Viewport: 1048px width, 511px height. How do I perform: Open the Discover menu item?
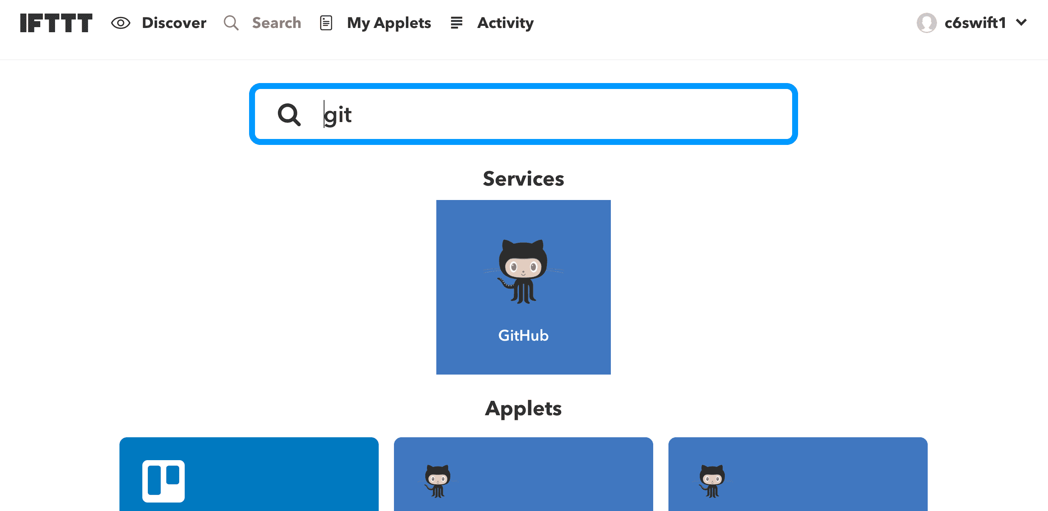(x=174, y=23)
